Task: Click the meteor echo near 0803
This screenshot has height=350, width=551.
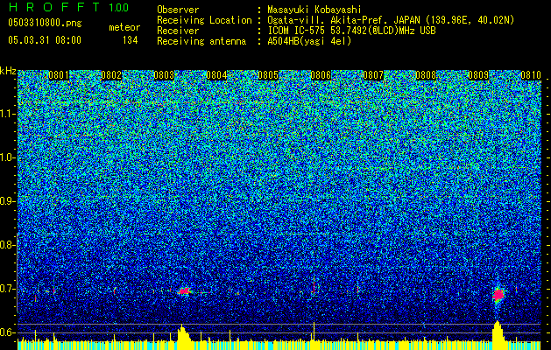Action: (x=185, y=291)
